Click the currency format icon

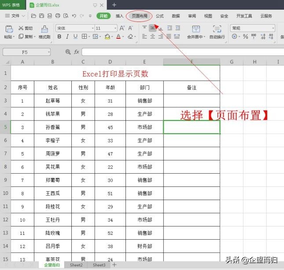234,36
